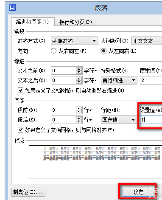This screenshot has width=162, height=200.
Task: Increase the 文本之后 indent value
Action: click(79, 79)
